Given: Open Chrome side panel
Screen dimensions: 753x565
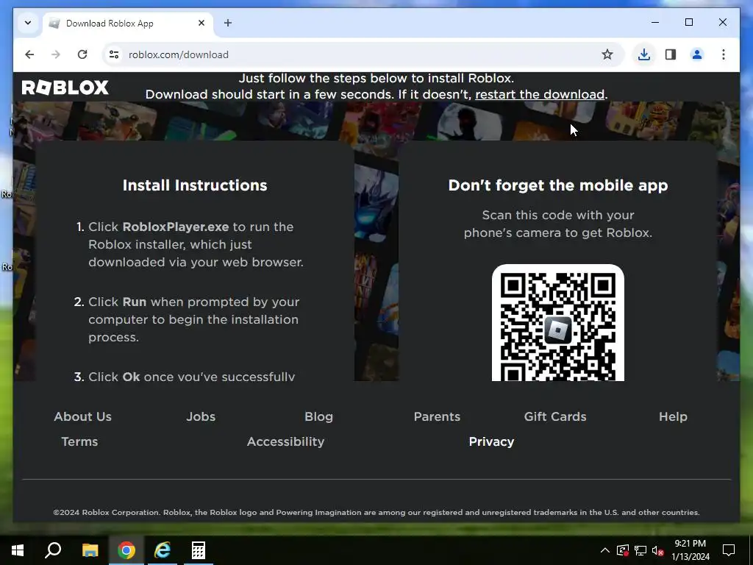Looking at the screenshot, I should point(671,54).
